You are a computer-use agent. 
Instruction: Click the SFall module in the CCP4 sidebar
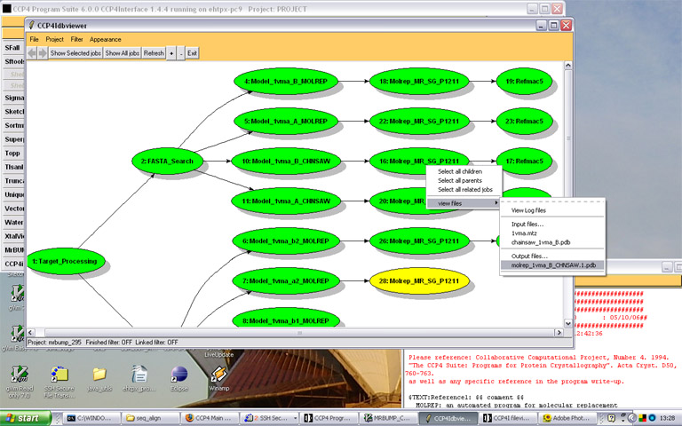[x=13, y=48]
